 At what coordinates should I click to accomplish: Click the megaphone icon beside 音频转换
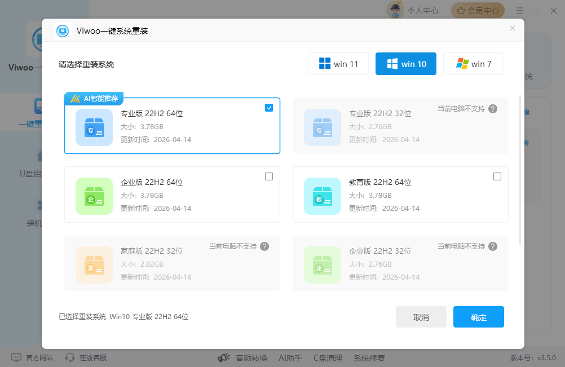pos(224,357)
